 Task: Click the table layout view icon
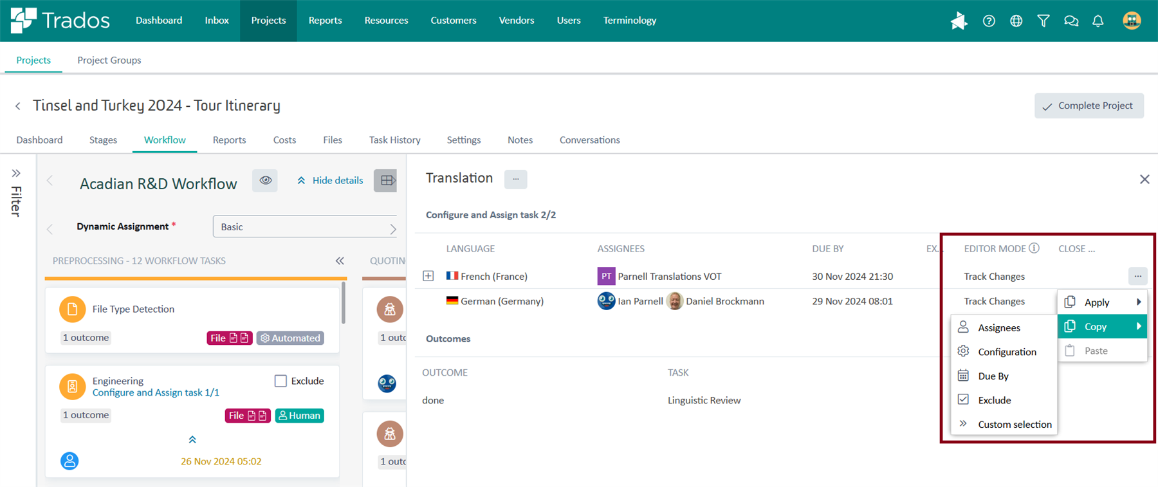pos(386,181)
